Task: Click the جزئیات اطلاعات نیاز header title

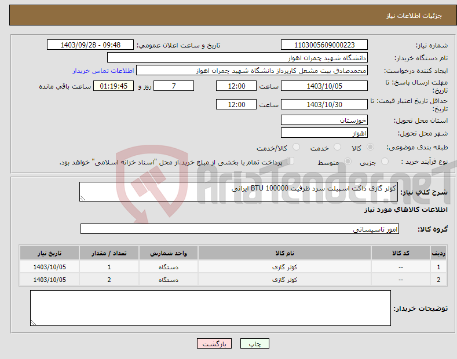Action: pyautogui.click(x=414, y=16)
